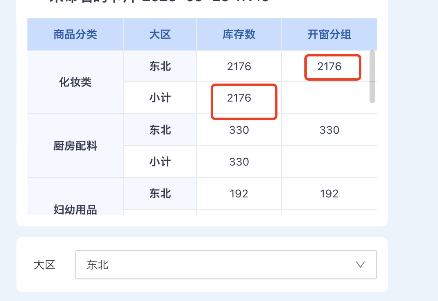
Task: Click the 330 value in 开窗分组 column
Action: tap(329, 130)
